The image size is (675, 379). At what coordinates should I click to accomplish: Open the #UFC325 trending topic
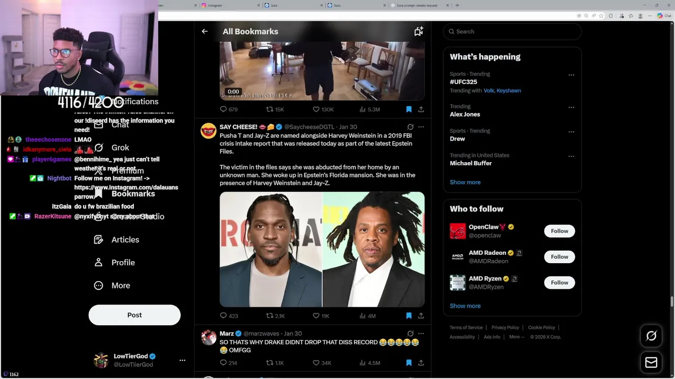pyautogui.click(x=464, y=82)
